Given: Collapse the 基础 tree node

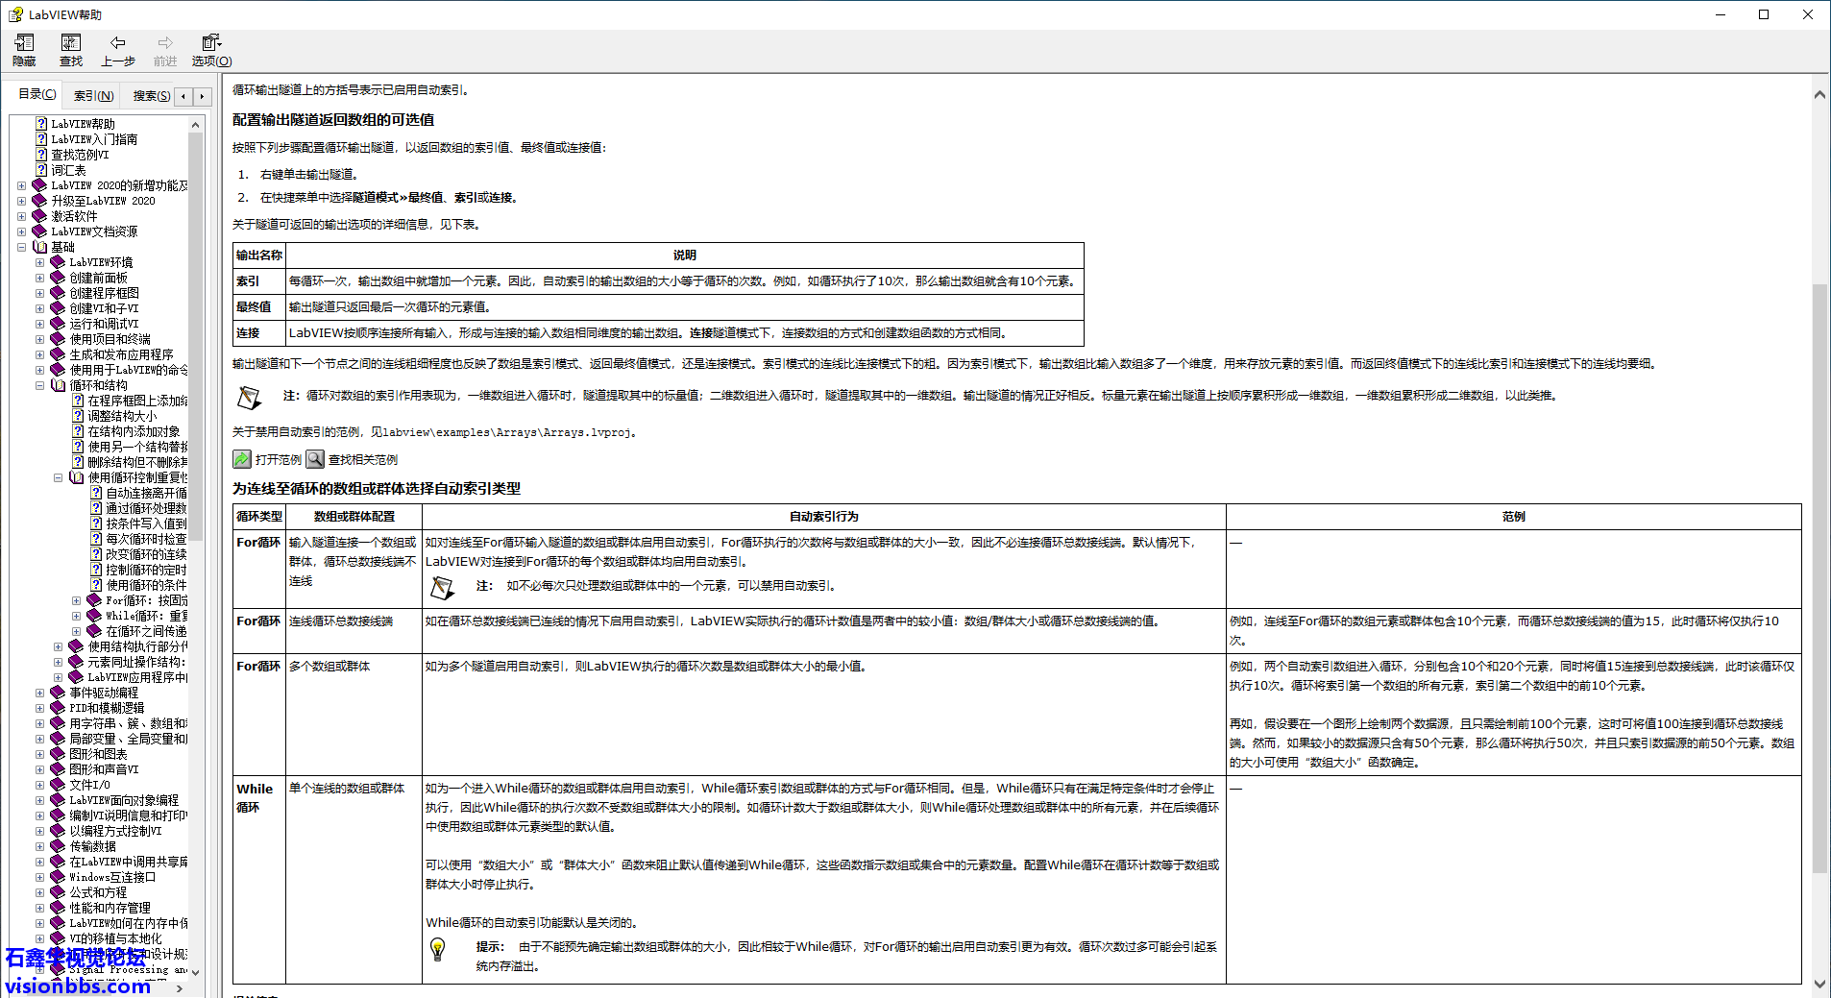Looking at the screenshot, I should point(21,247).
